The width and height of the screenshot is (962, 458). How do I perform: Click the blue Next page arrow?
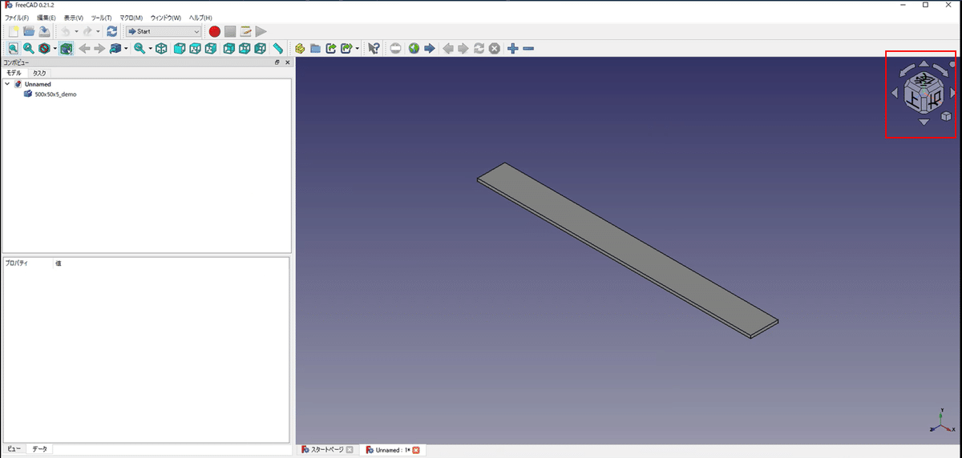click(x=429, y=49)
